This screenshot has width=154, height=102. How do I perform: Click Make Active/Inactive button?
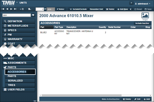(111, 99)
